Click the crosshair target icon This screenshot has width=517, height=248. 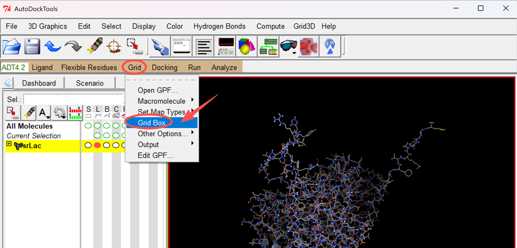(114, 46)
